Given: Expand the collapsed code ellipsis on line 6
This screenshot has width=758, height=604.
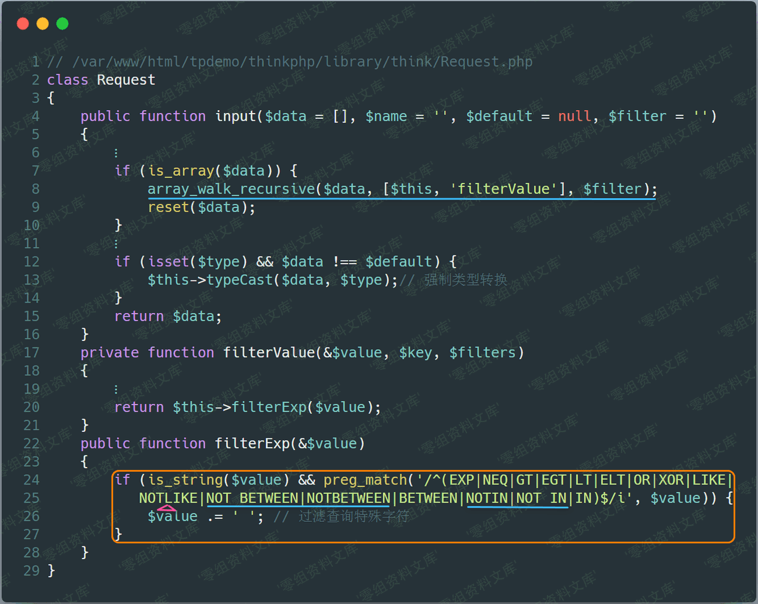Looking at the screenshot, I should [116, 153].
